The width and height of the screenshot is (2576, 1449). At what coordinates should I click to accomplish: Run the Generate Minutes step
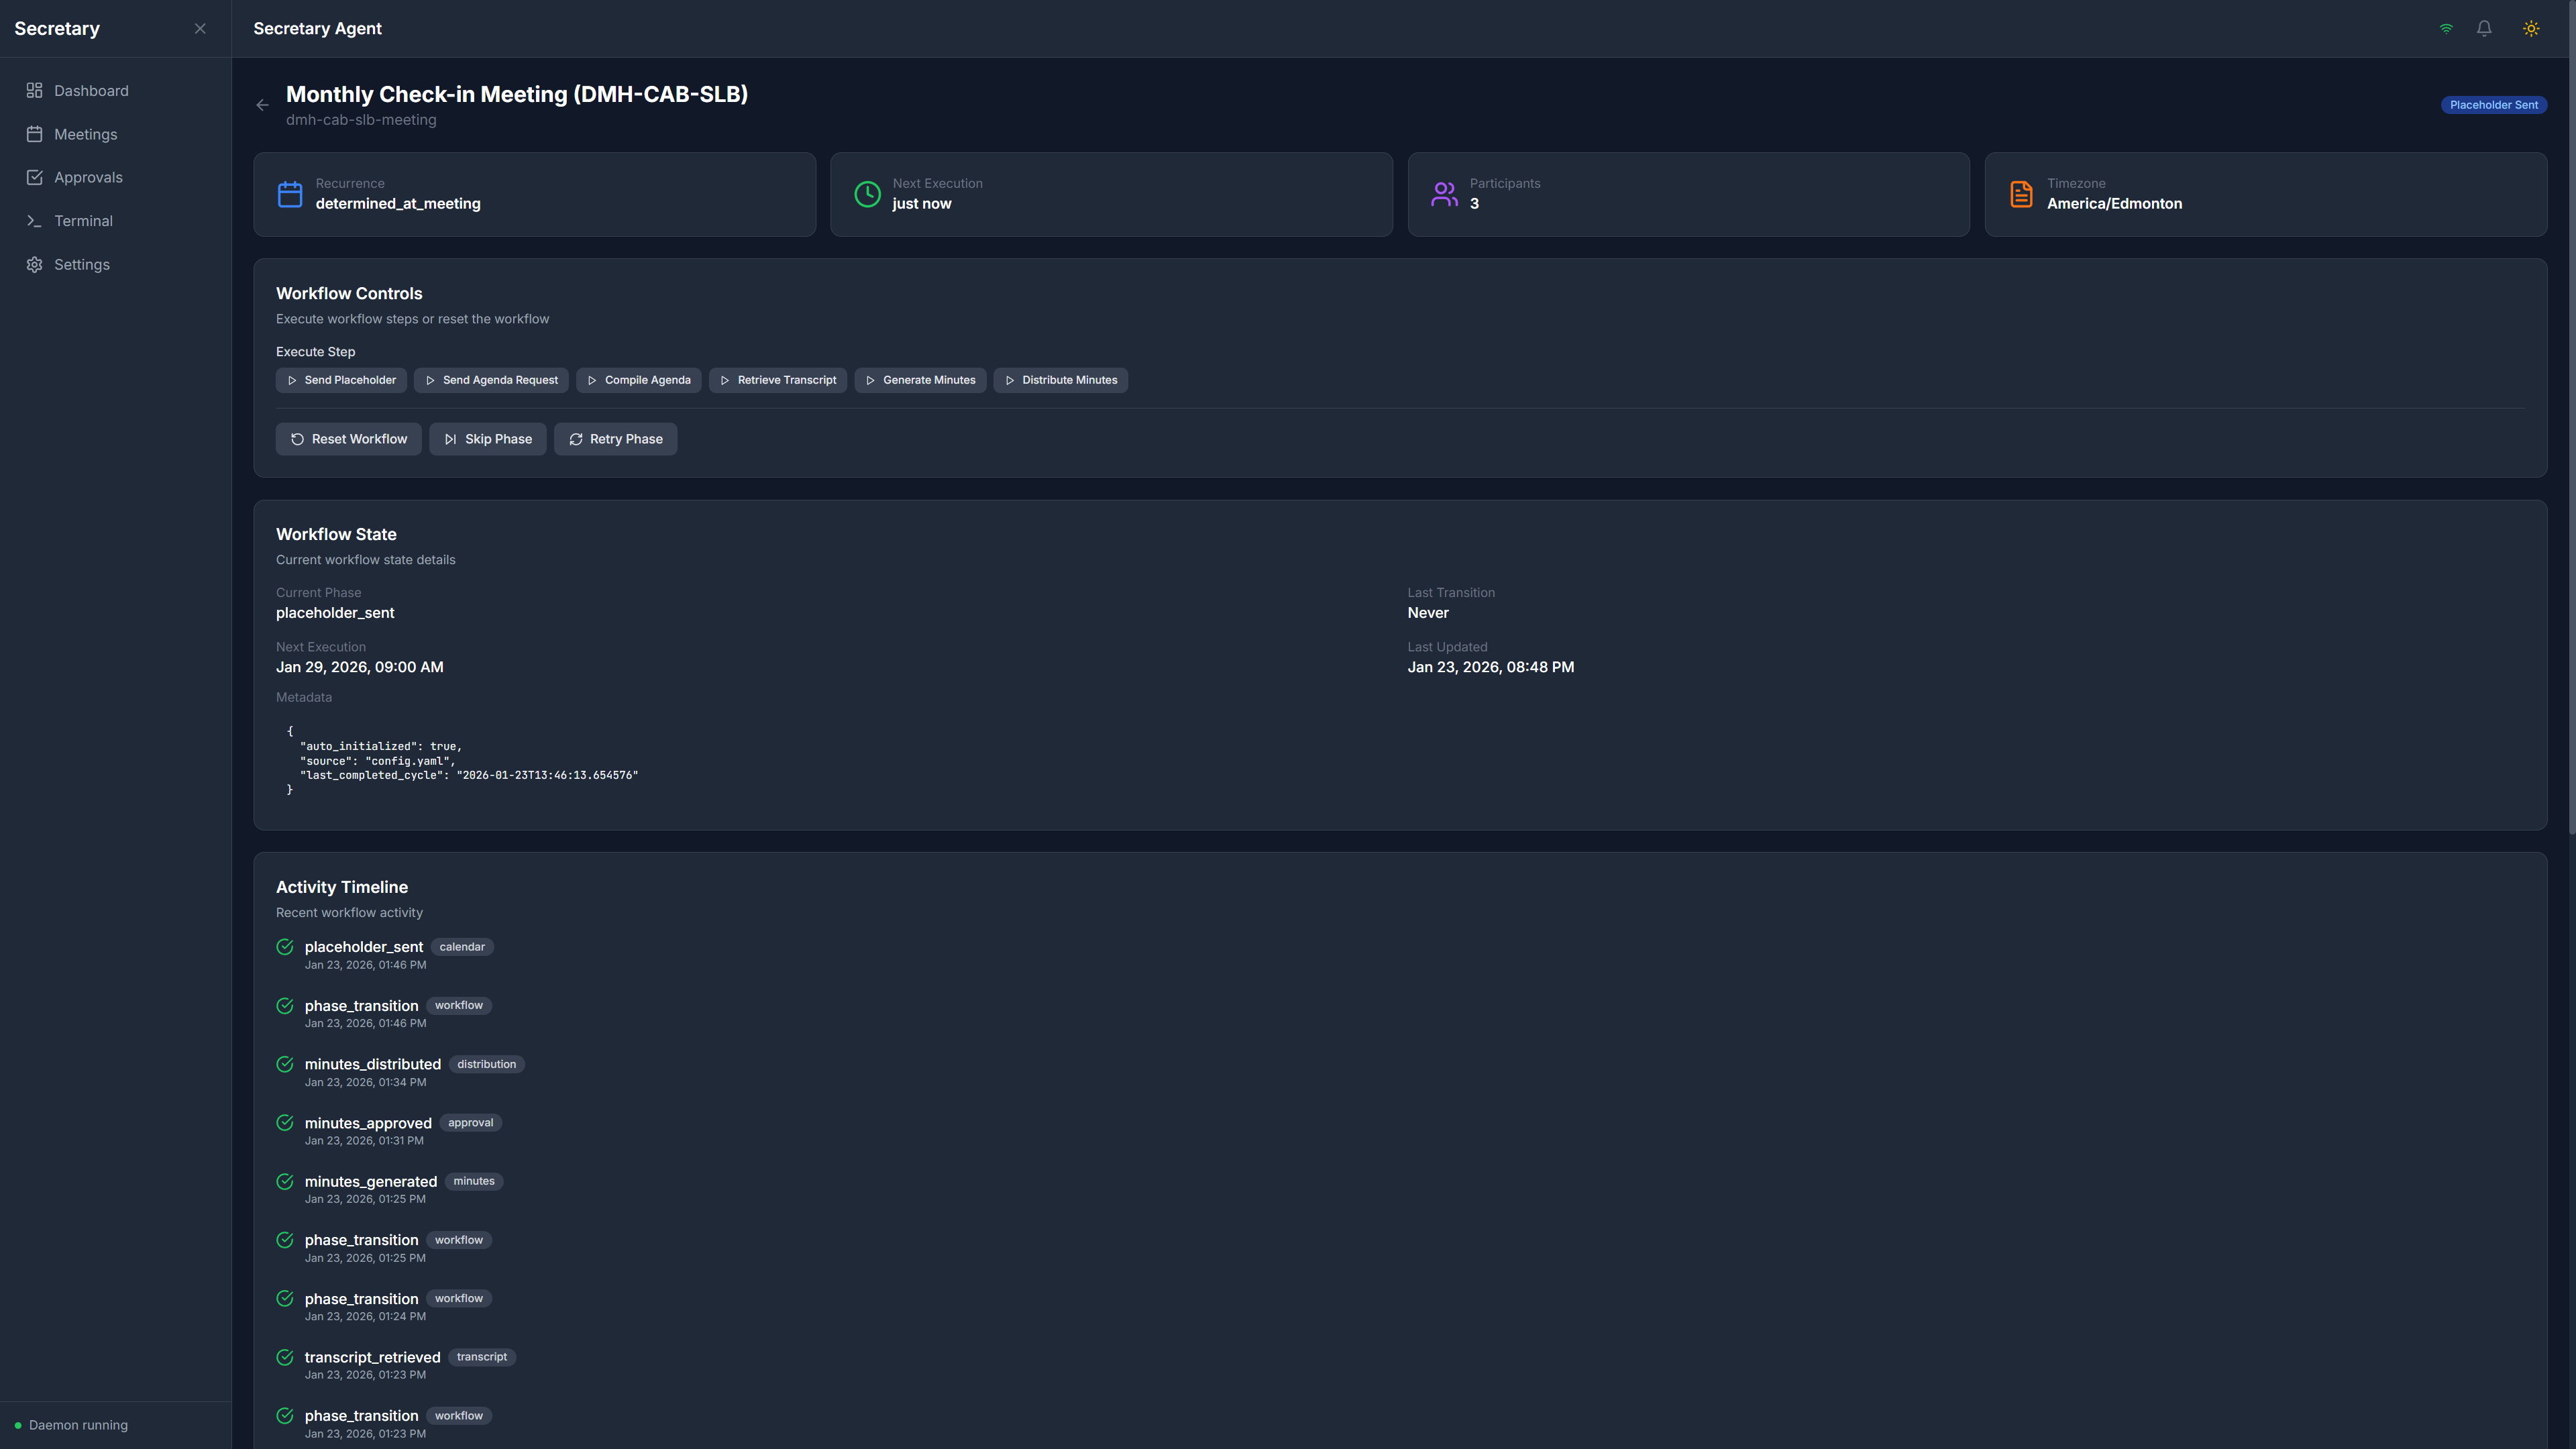920,380
